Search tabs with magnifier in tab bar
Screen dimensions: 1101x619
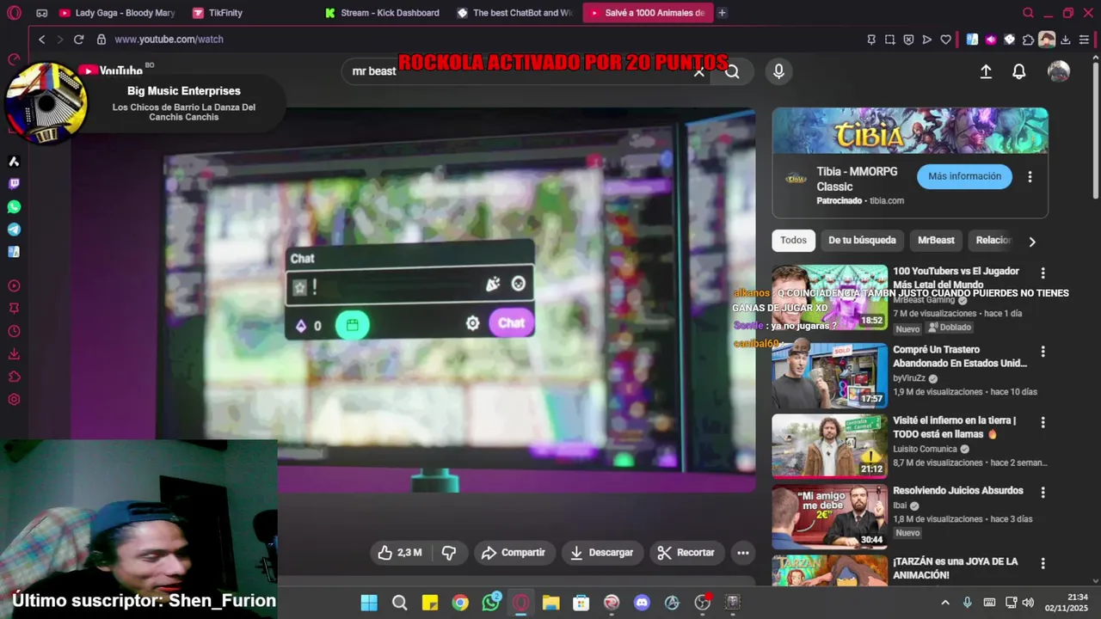tap(1028, 13)
